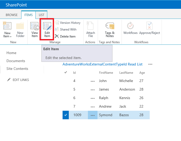The height and width of the screenshot is (141, 181).
Task: Click the LastName cell Bazos
Action: point(124,115)
